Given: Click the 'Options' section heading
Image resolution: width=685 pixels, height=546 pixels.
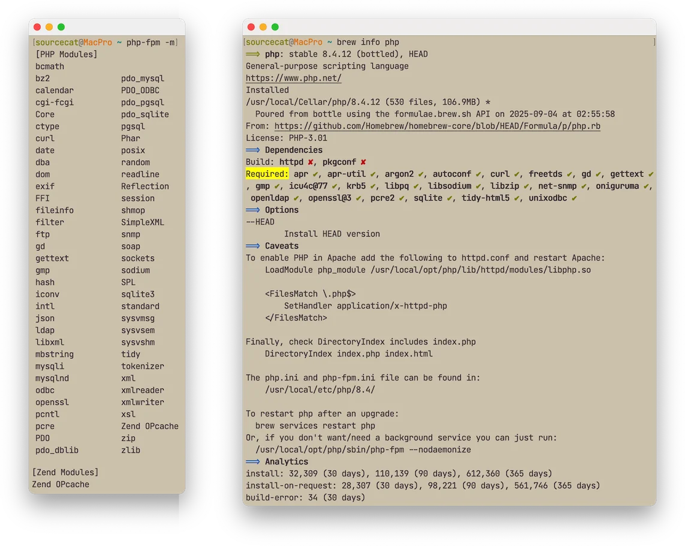Looking at the screenshot, I should click(x=282, y=210).
